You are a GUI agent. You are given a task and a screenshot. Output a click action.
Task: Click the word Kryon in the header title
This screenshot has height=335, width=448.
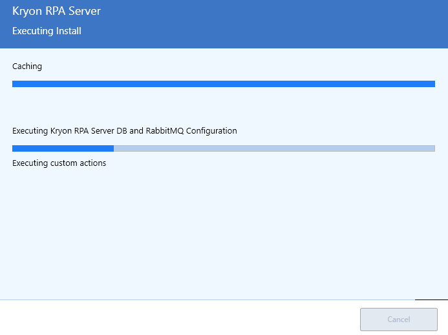[x=27, y=12]
